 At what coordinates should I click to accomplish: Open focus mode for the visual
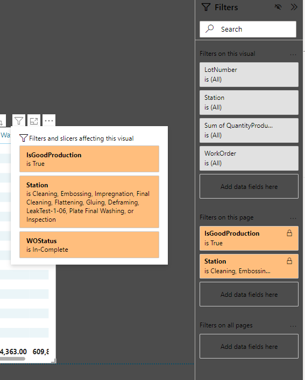pos(34,121)
